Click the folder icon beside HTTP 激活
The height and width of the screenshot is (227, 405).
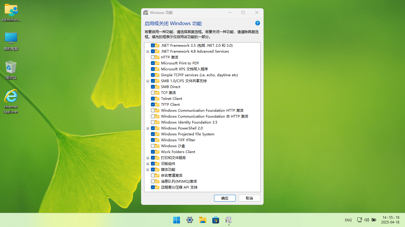coord(157,57)
